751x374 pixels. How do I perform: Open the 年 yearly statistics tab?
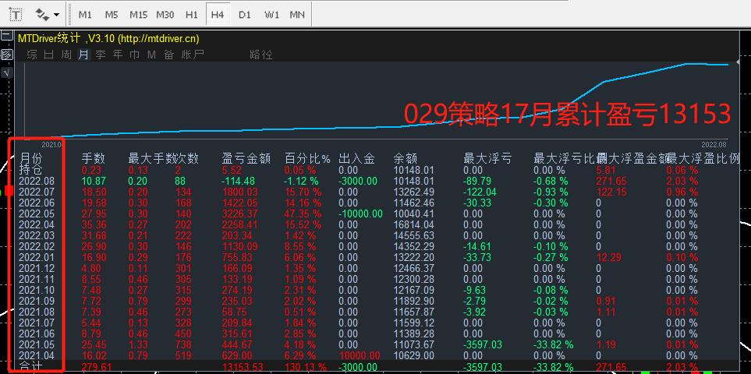[118, 55]
